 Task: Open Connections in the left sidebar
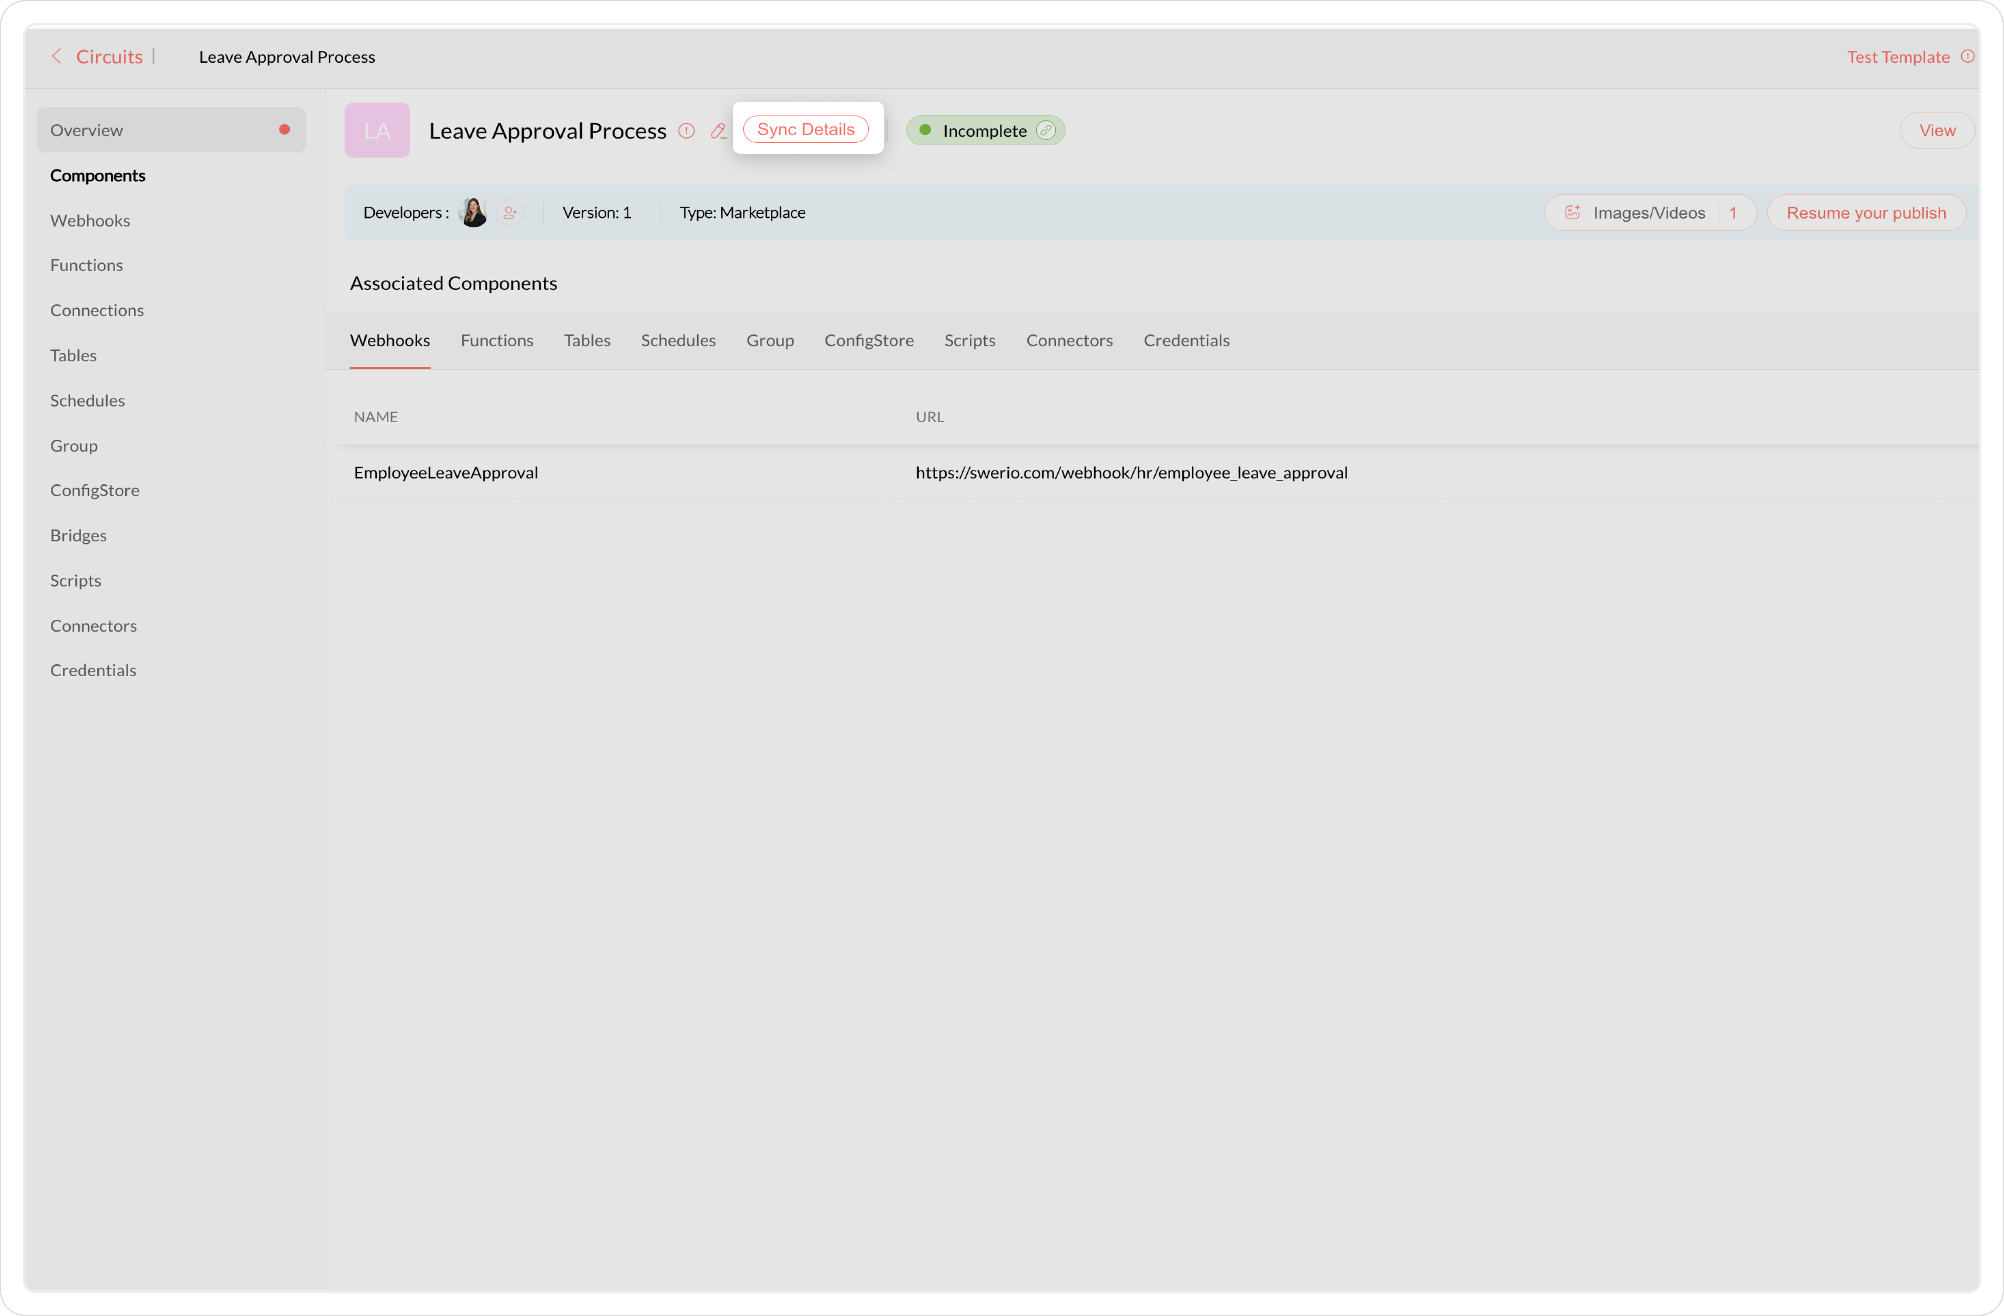pos(97,311)
